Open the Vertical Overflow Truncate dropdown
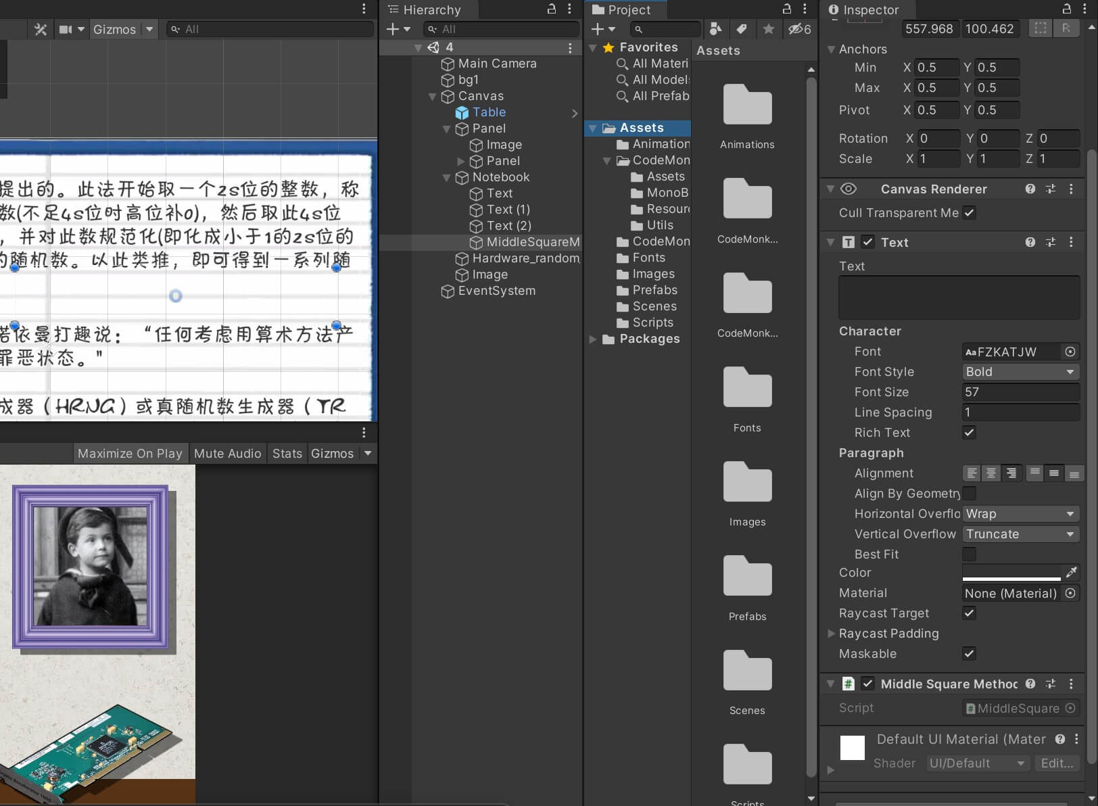Viewport: 1098px width, 806px height. click(x=1020, y=534)
